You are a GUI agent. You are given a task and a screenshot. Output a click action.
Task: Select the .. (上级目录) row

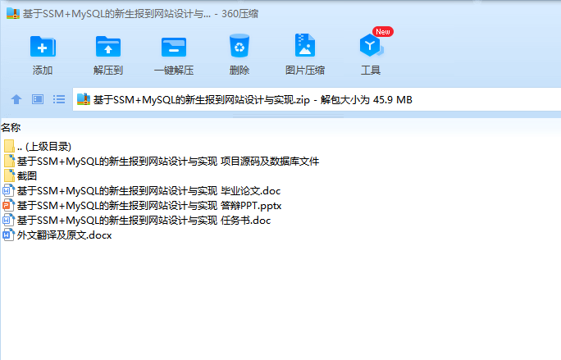(44, 146)
